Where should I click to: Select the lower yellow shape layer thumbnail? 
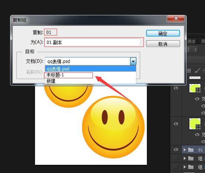(x=195, y=124)
